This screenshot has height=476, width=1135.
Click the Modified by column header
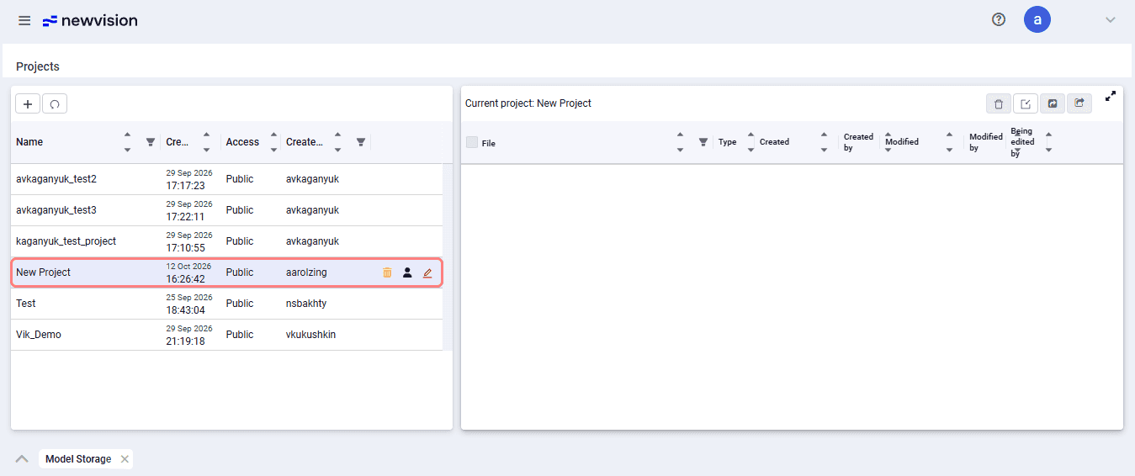[985, 142]
